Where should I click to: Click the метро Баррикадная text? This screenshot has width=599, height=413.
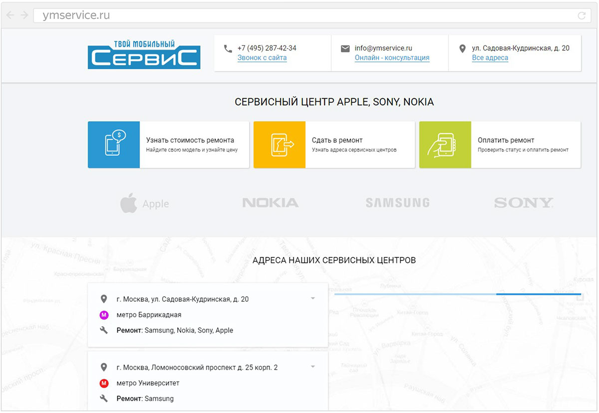[x=149, y=315]
